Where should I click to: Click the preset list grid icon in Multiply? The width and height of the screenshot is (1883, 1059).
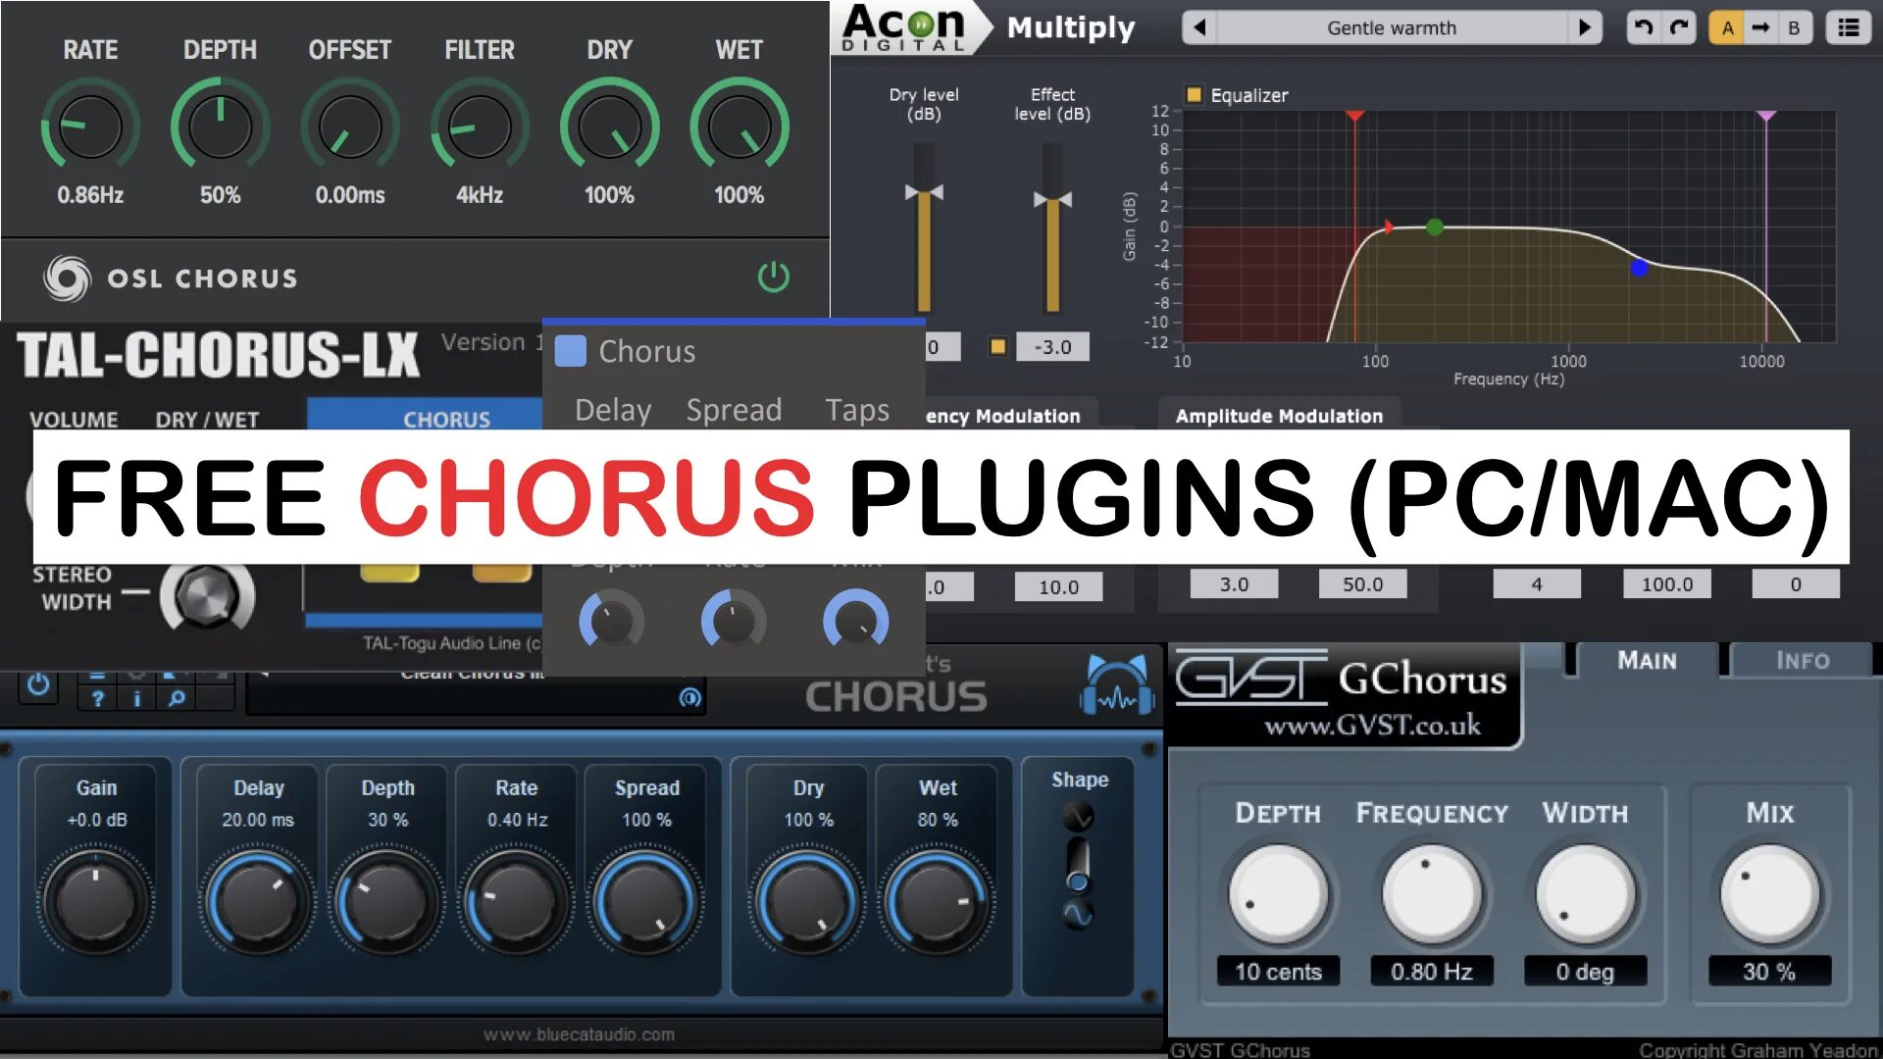(x=1852, y=25)
